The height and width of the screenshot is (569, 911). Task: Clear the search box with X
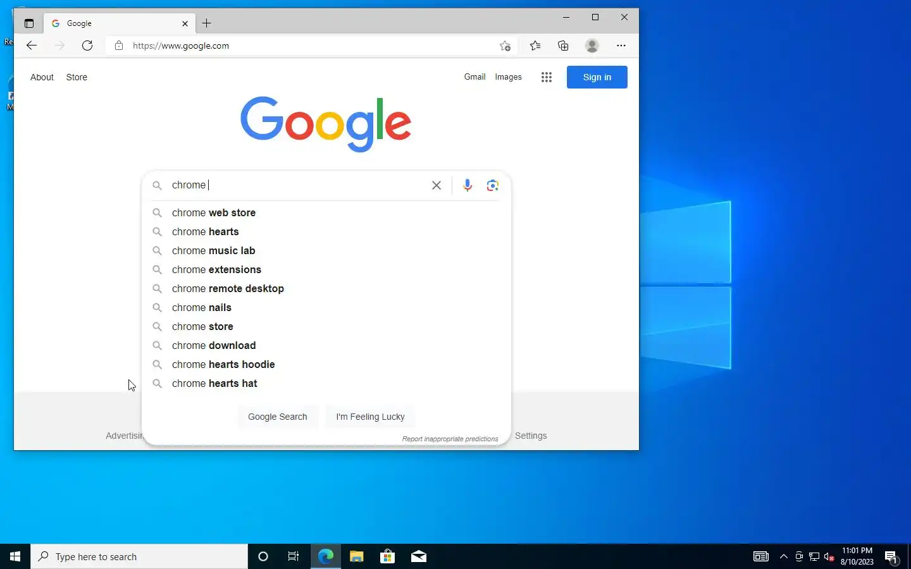click(437, 185)
